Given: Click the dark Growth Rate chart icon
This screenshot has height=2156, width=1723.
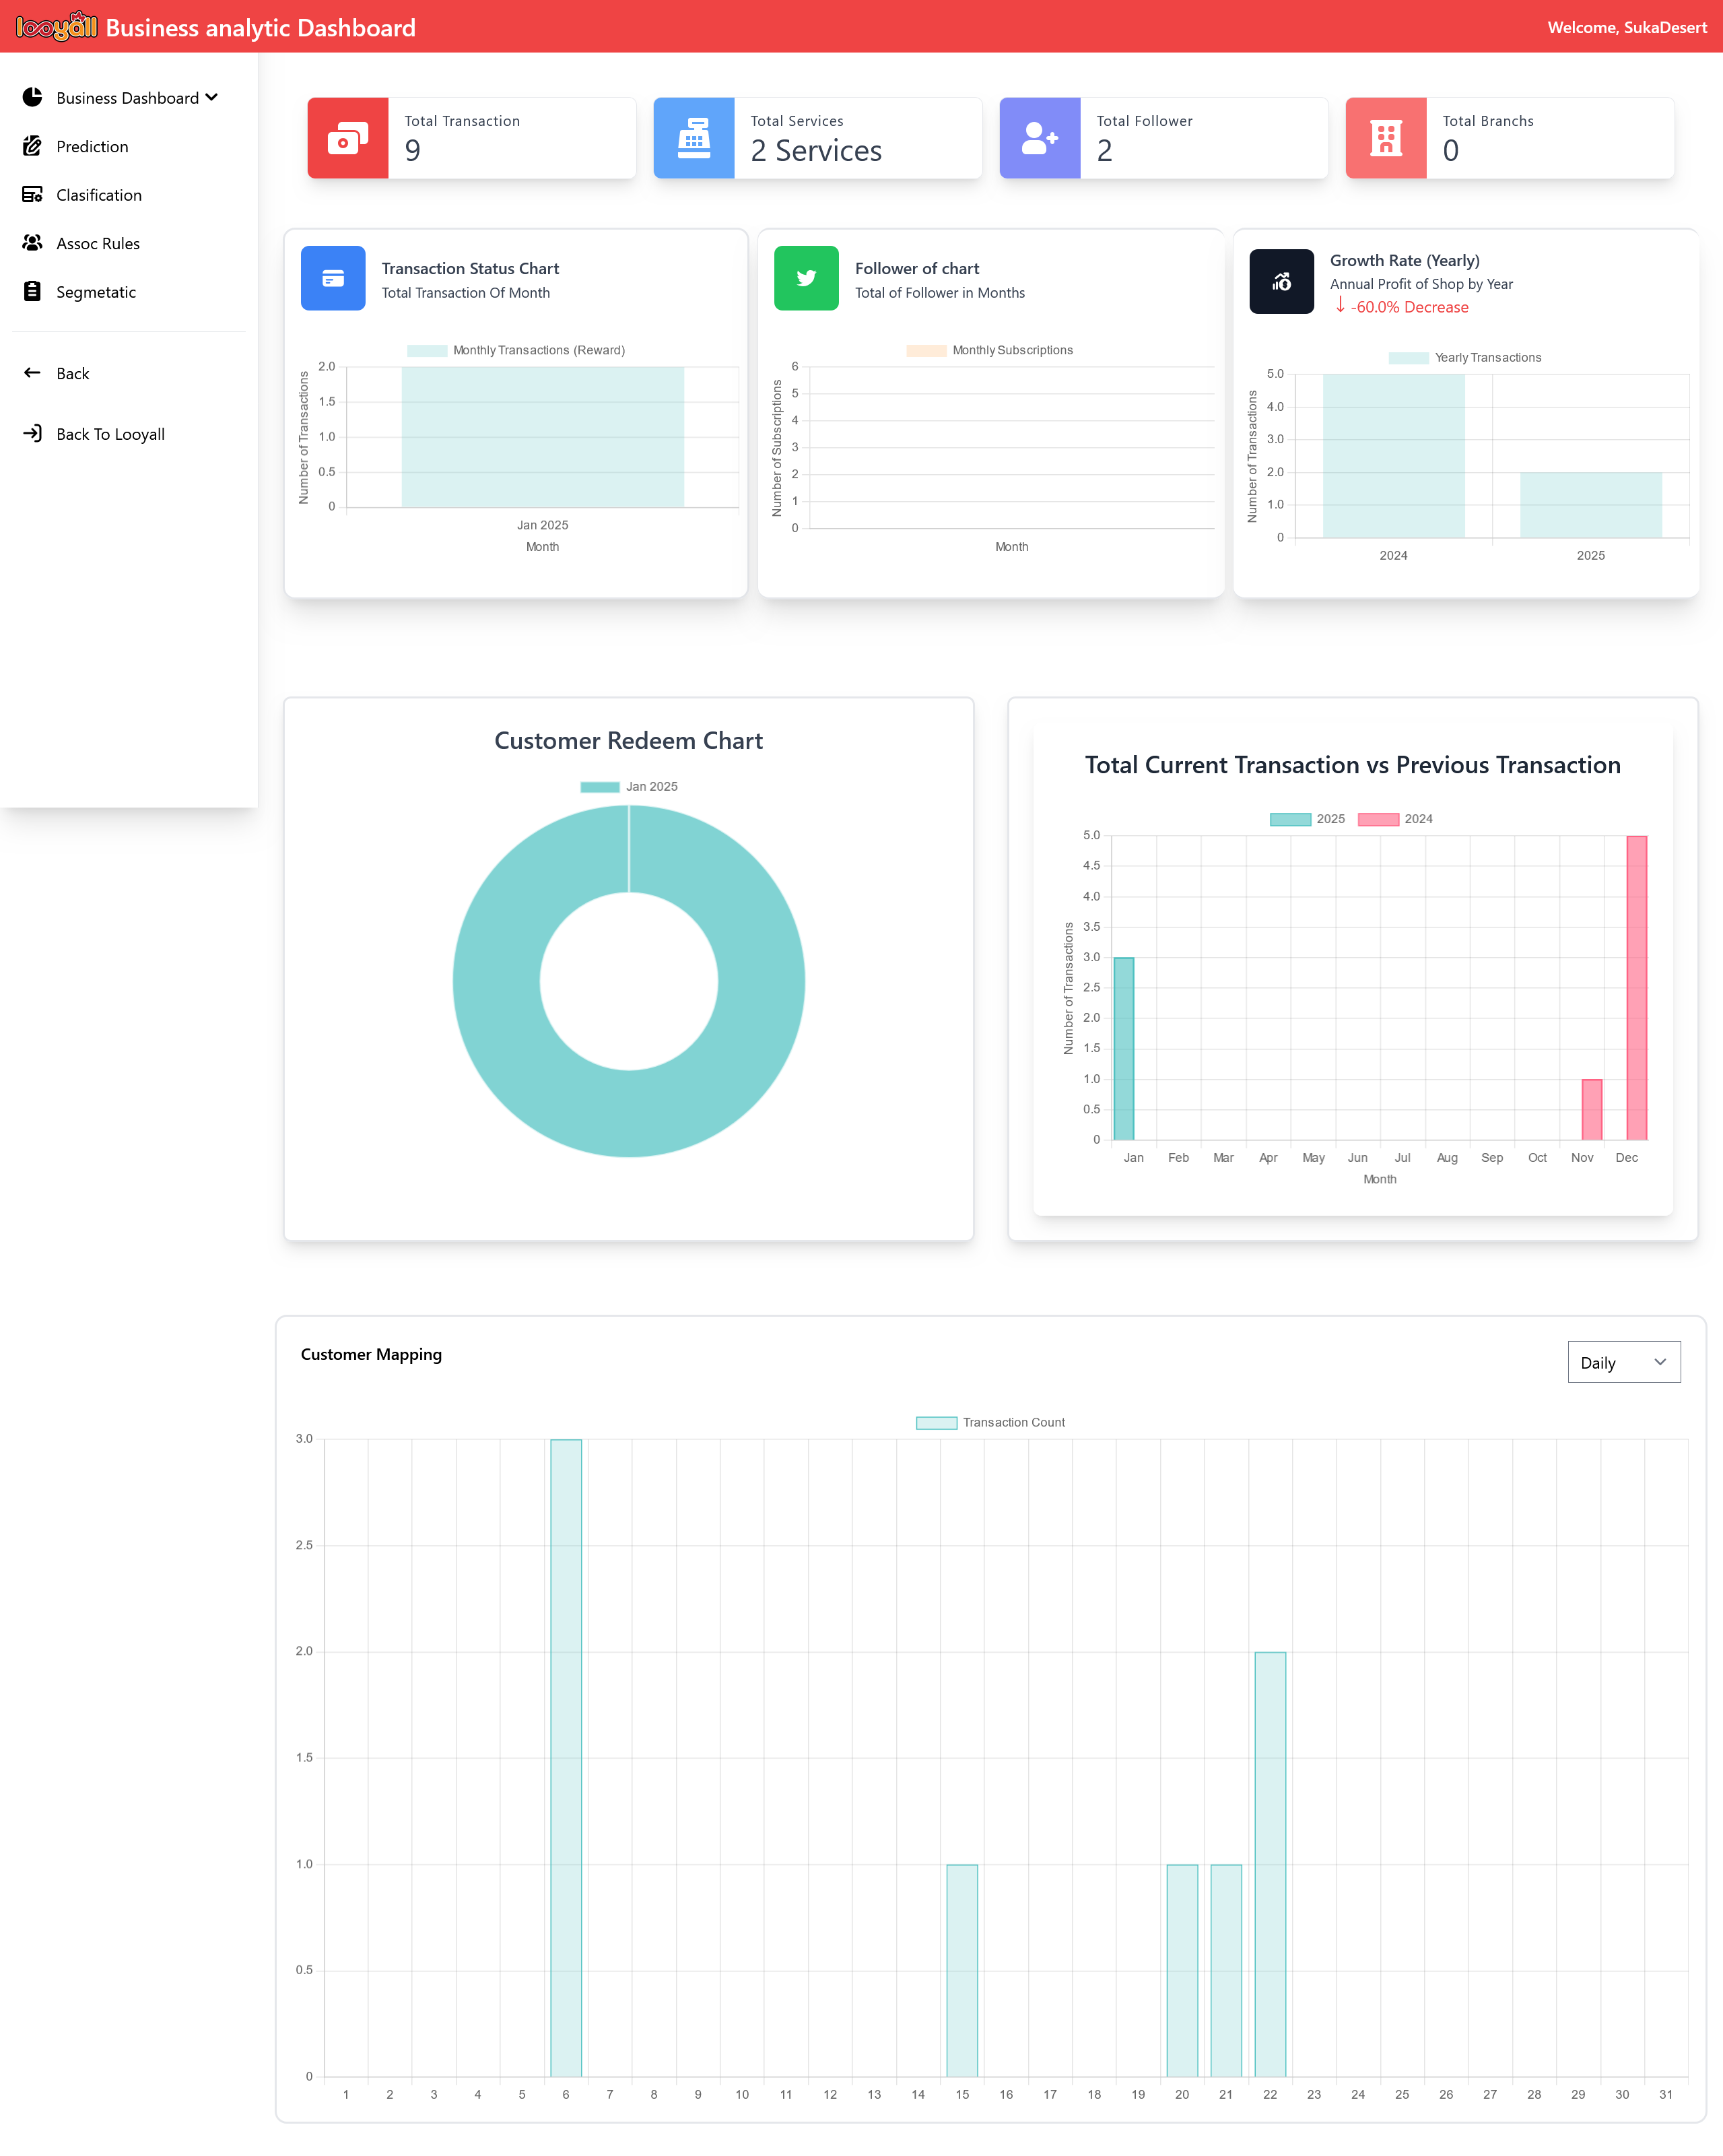Looking at the screenshot, I should pyautogui.click(x=1281, y=281).
